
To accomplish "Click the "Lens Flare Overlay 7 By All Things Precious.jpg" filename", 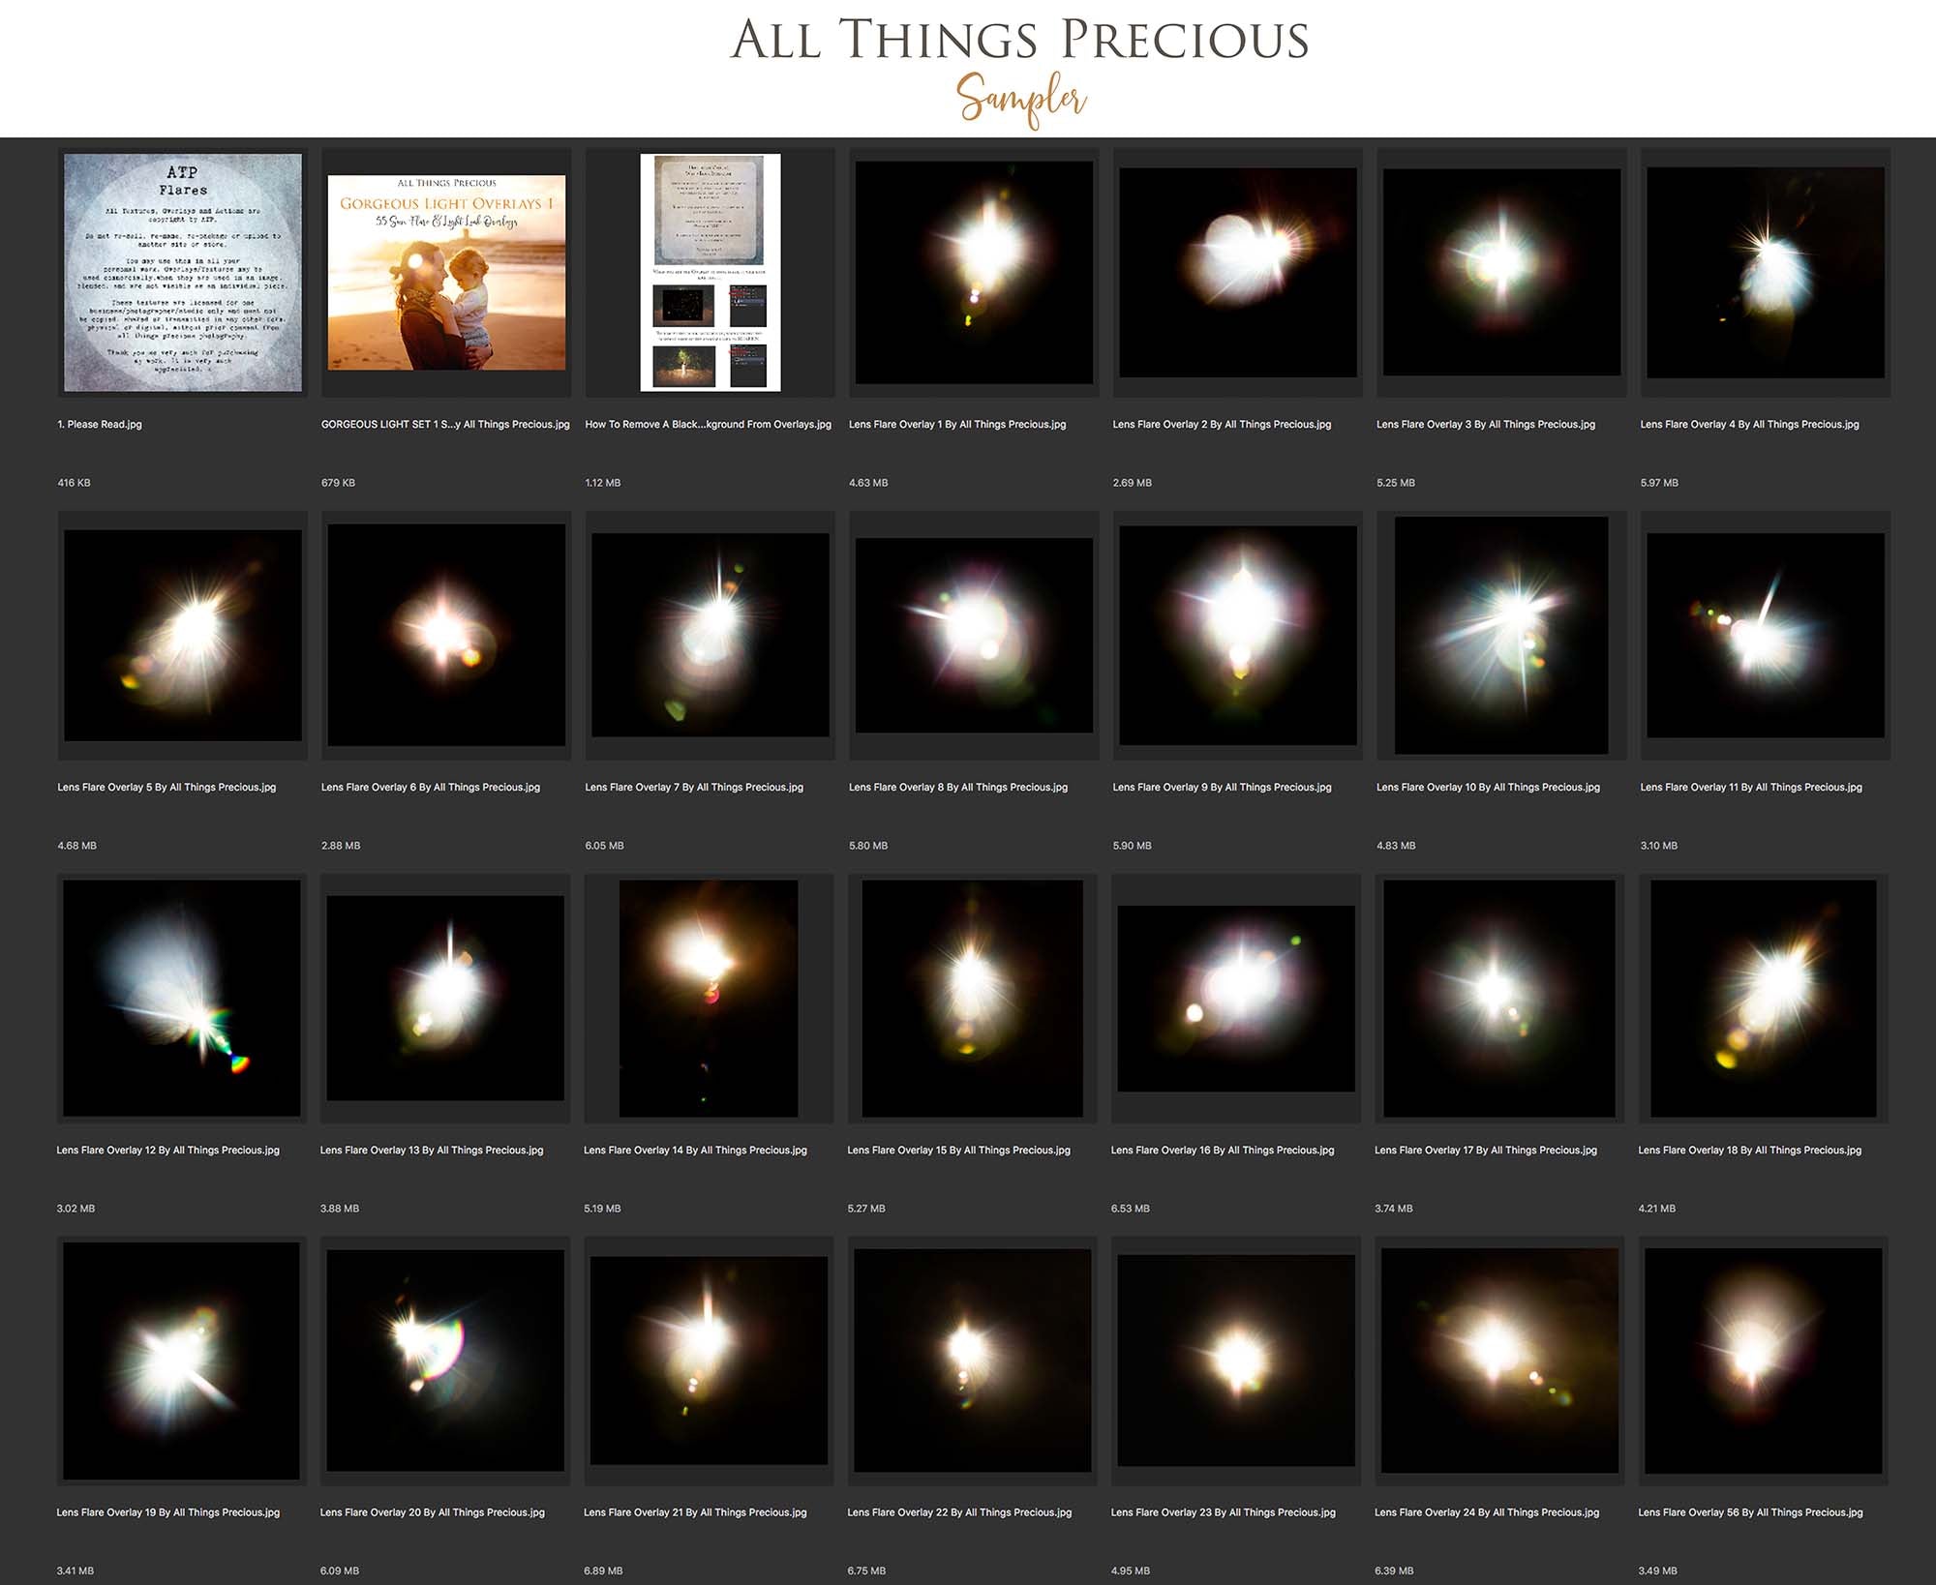I will coord(693,787).
